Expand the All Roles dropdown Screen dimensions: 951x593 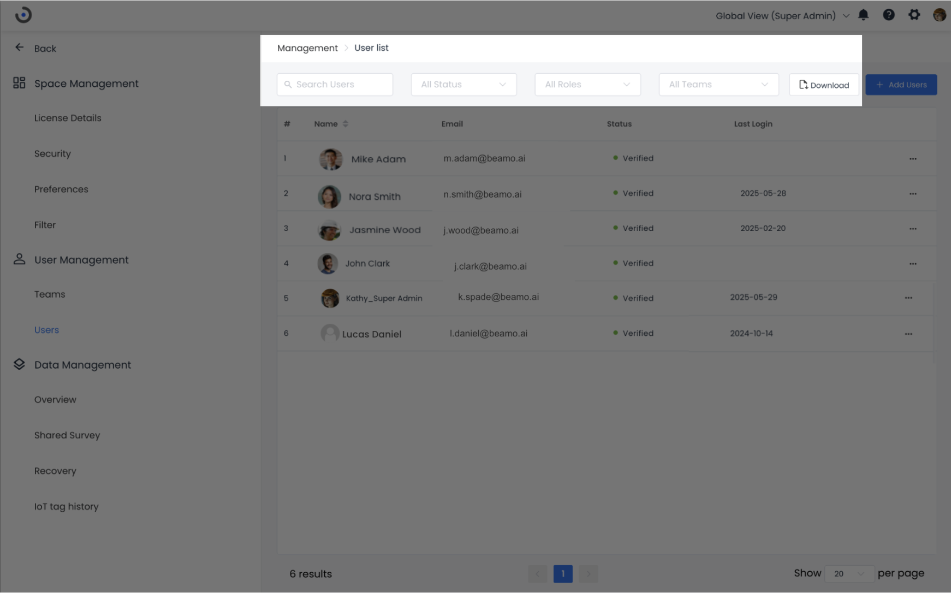pyautogui.click(x=587, y=85)
